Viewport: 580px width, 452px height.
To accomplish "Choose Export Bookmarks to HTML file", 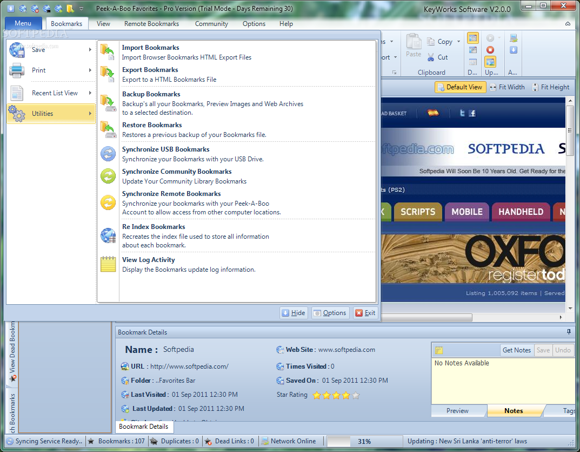I will pos(237,74).
